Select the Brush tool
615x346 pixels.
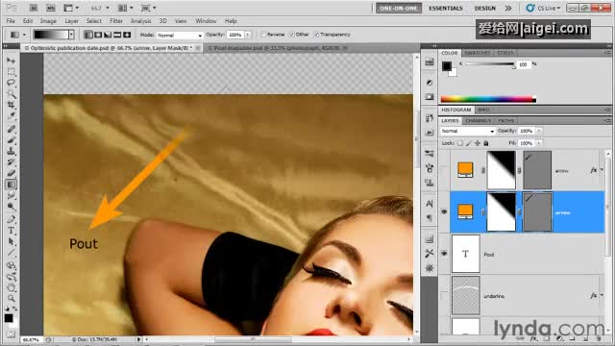[x=11, y=140]
